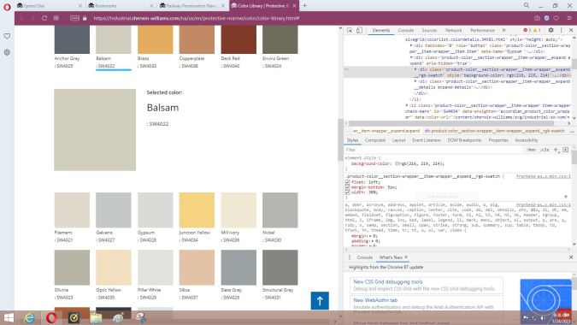Switch to the Console DevTools tab
The width and height of the screenshot is (577, 325).
click(x=406, y=30)
